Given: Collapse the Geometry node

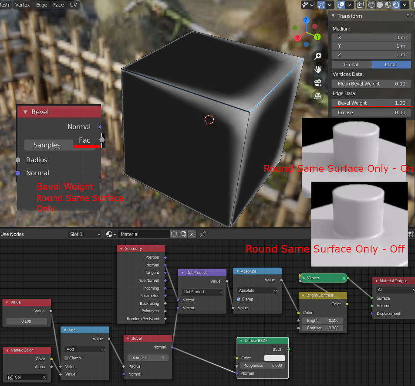Looking at the screenshot, I should coord(121,249).
